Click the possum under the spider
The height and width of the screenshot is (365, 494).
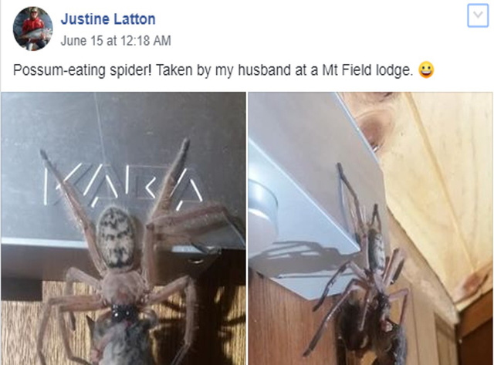[123, 342]
